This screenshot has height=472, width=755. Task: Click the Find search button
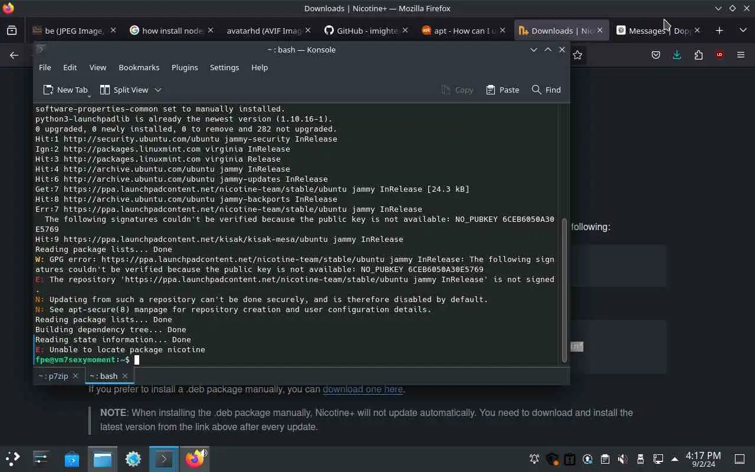[x=546, y=90]
